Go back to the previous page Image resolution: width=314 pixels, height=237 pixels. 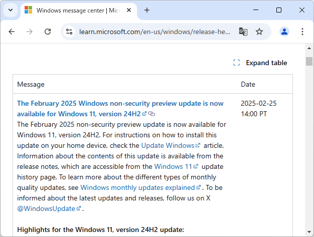pyautogui.click(x=12, y=32)
